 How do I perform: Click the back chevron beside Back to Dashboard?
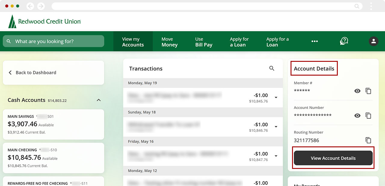click(10, 73)
